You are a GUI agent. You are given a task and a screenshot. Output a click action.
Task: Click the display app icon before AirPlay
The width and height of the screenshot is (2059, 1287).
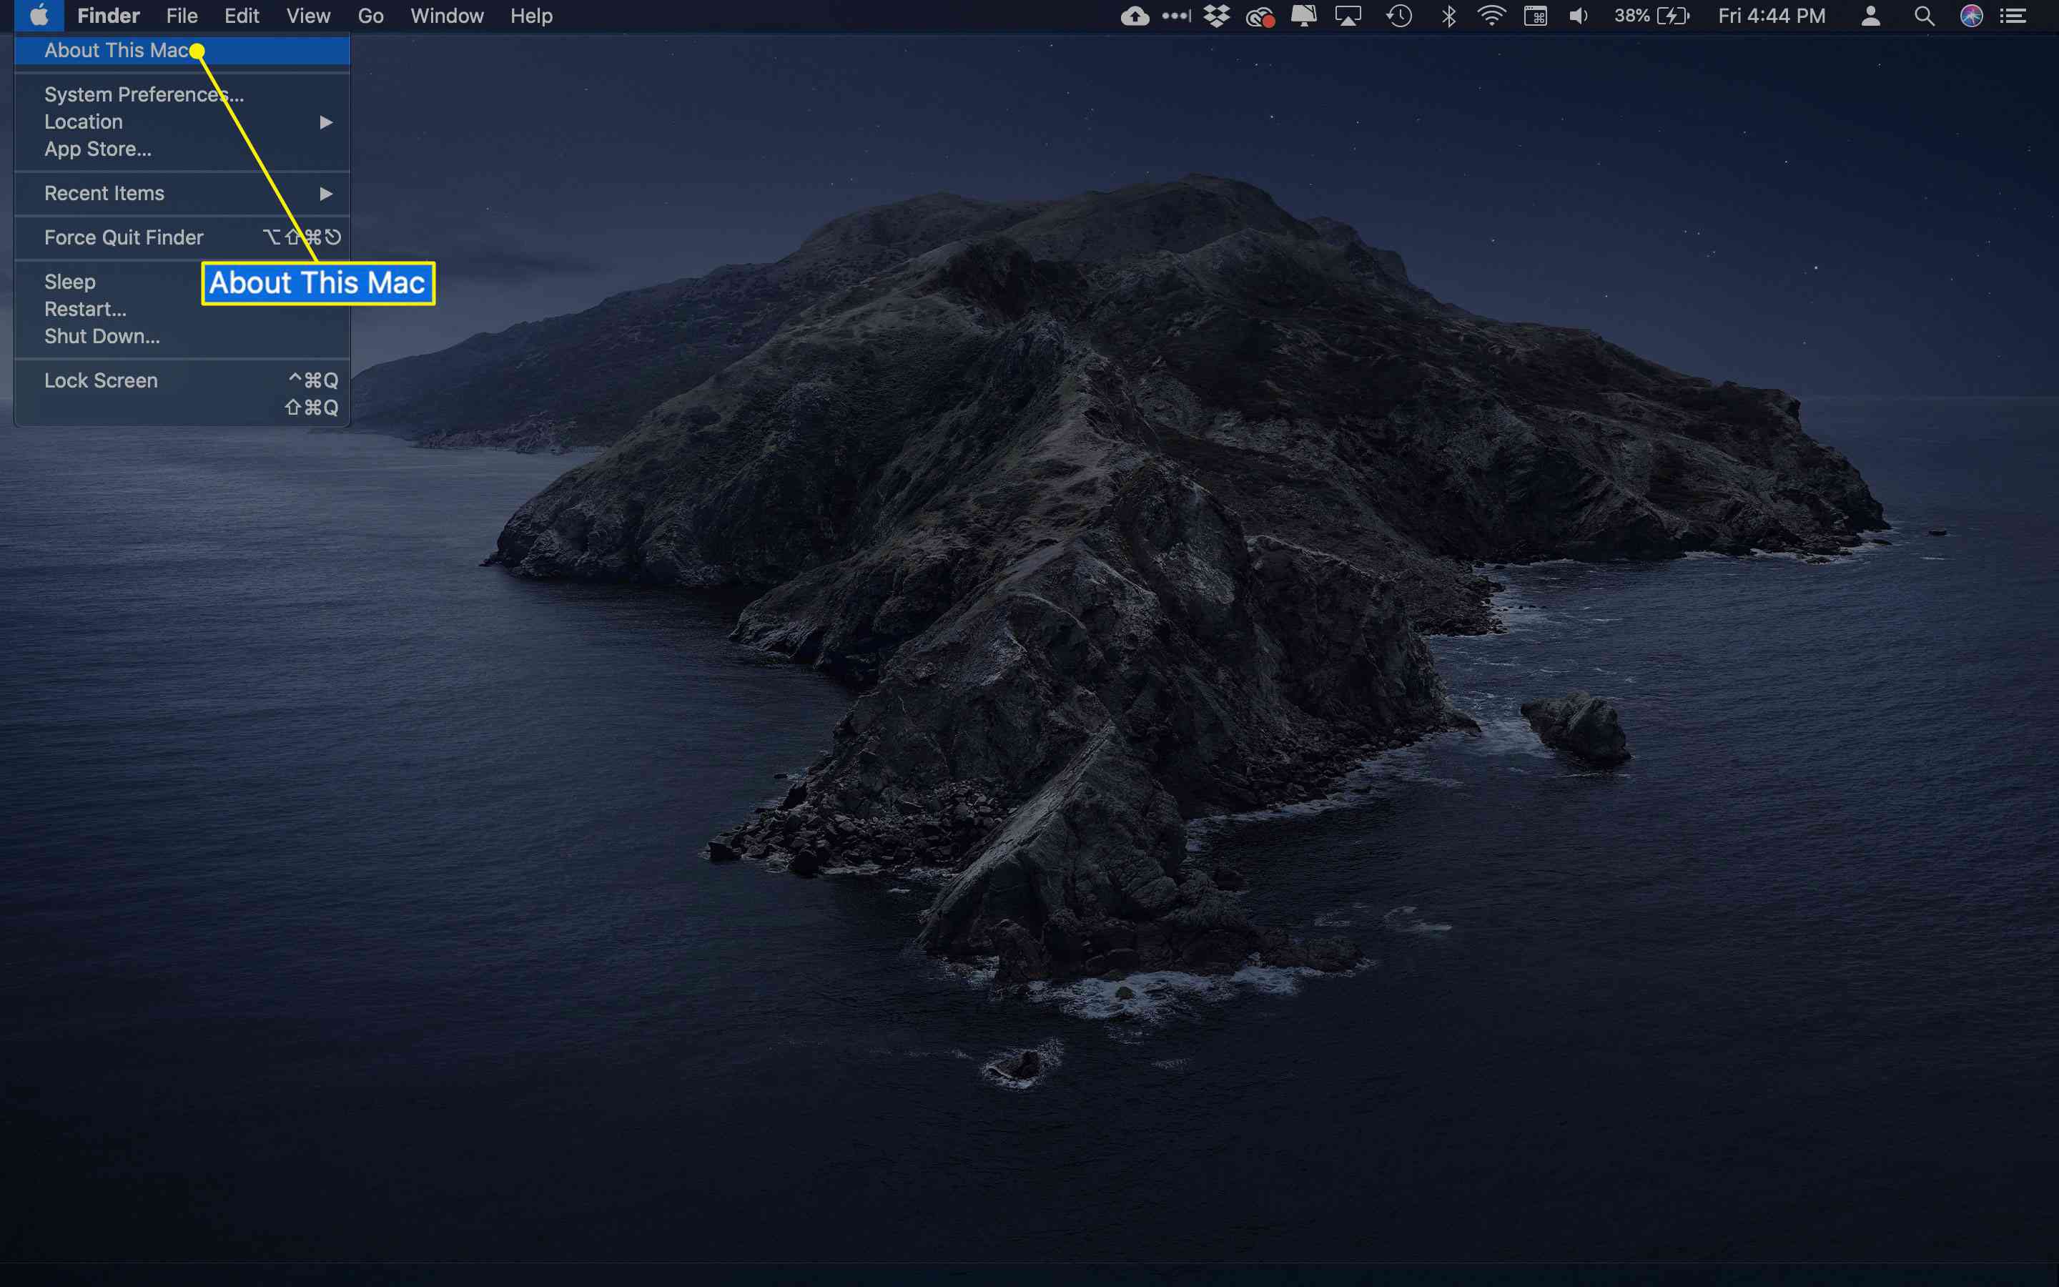pos(1303,16)
